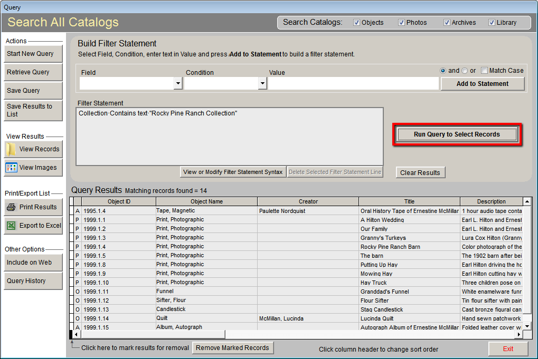
Task: Click the Export to Excel icon
Action: pos(11,226)
